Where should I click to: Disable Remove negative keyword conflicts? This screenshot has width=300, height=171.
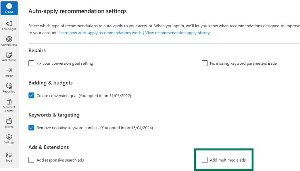pyautogui.click(x=31, y=128)
